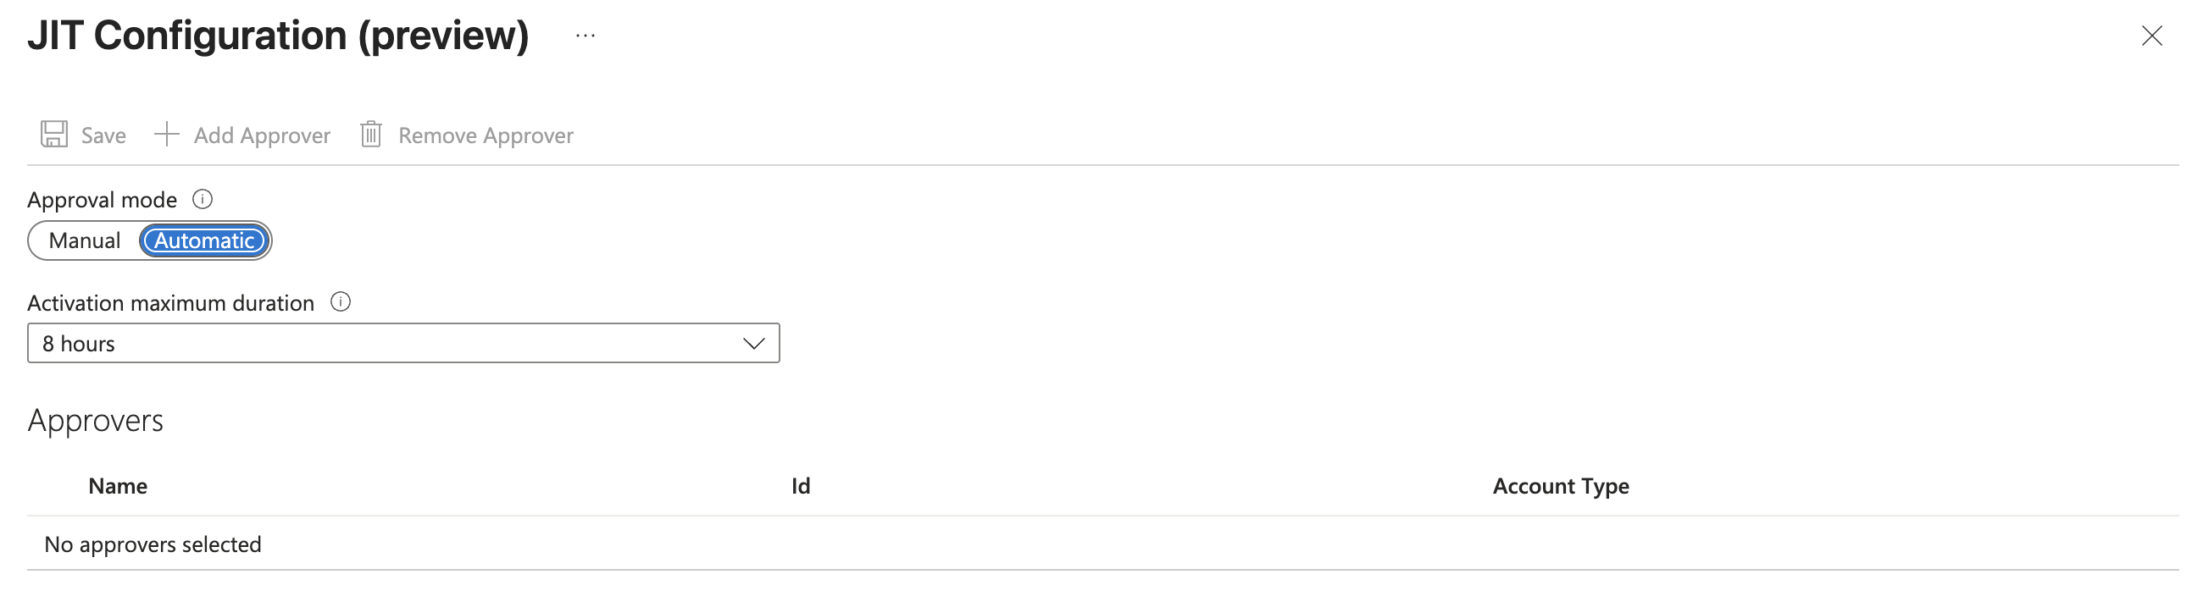The image size is (2198, 613).
Task: Click the Approval mode info icon
Action: (x=203, y=200)
